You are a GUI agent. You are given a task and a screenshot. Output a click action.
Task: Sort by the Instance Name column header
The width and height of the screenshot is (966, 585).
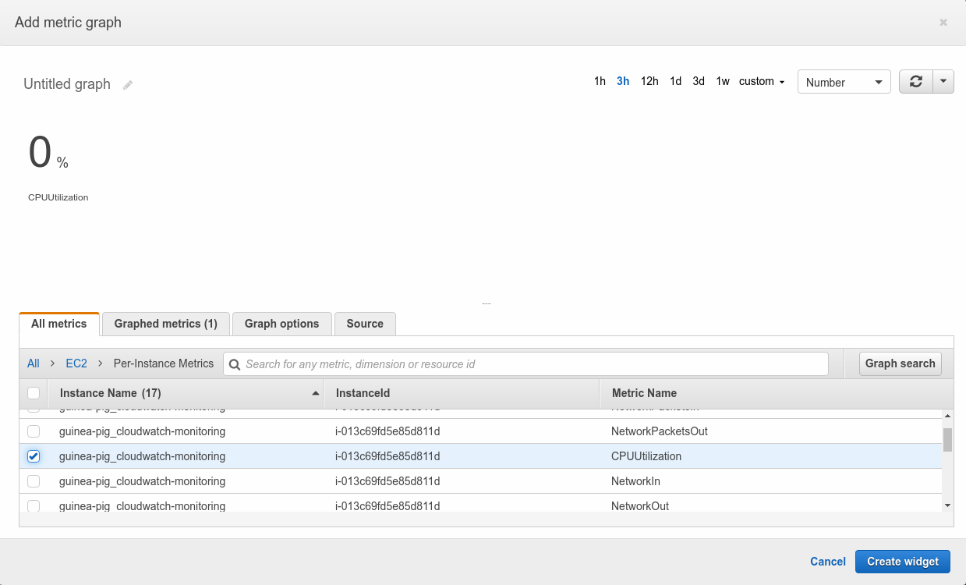[x=186, y=393]
